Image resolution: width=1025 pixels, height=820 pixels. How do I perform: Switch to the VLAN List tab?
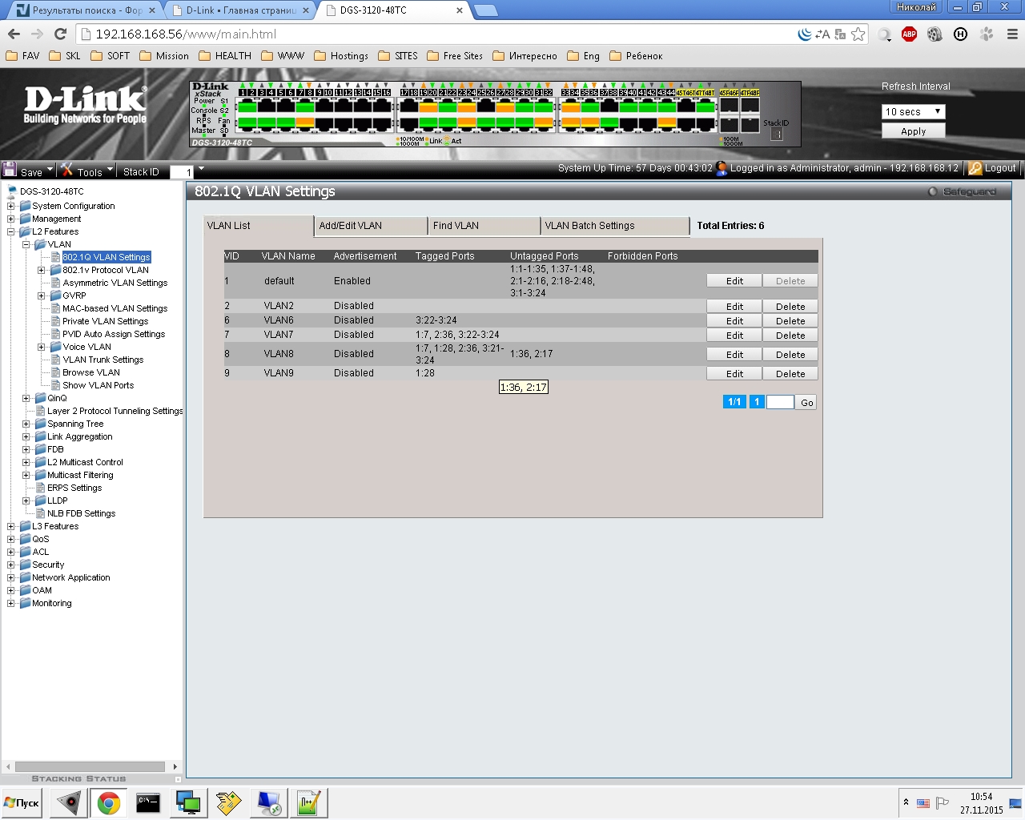click(259, 226)
